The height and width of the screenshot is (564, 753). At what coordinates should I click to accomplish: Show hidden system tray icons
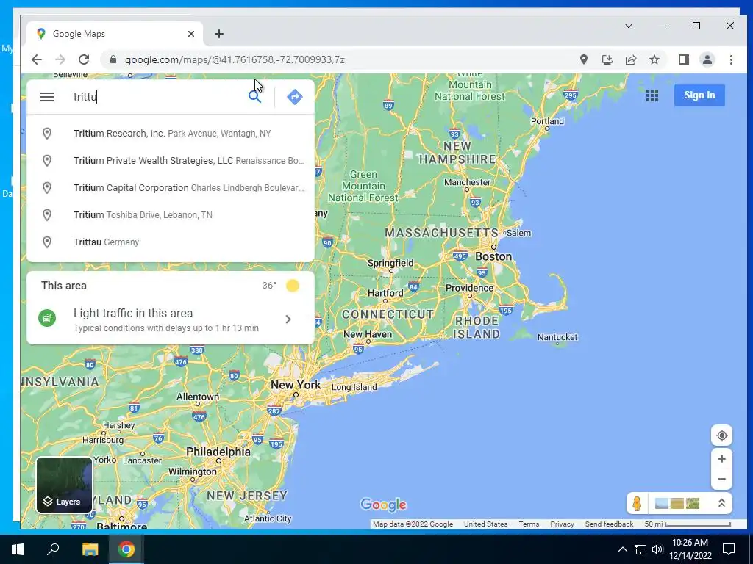(x=622, y=549)
